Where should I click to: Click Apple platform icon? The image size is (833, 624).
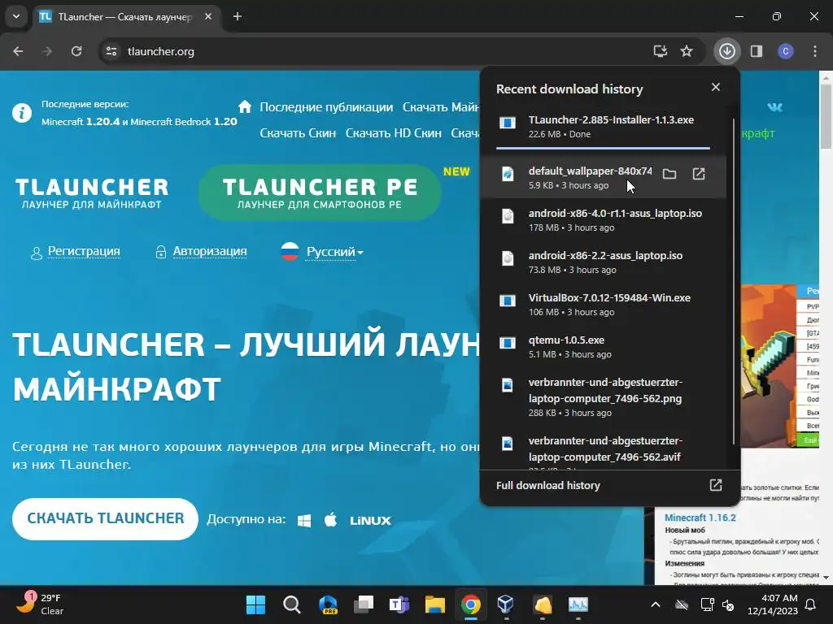[330, 520]
